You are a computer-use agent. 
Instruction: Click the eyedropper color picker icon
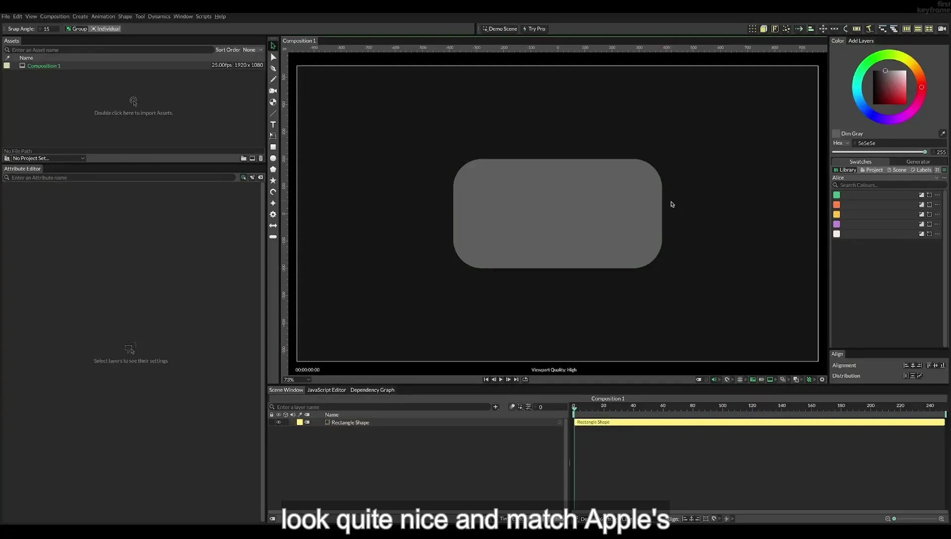943,133
